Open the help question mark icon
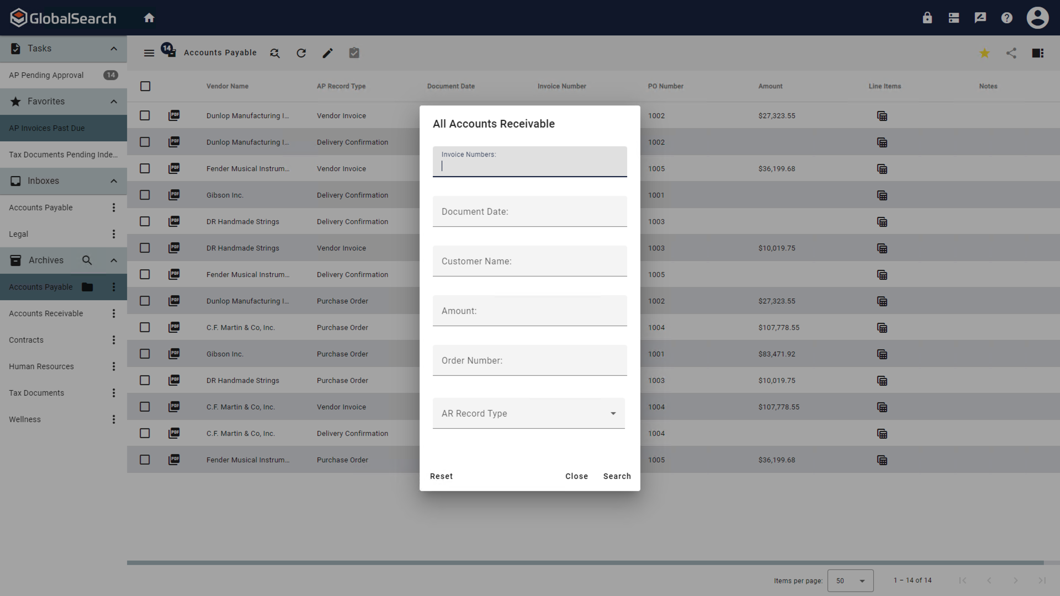Viewport: 1060px width, 596px height. 1006,18
